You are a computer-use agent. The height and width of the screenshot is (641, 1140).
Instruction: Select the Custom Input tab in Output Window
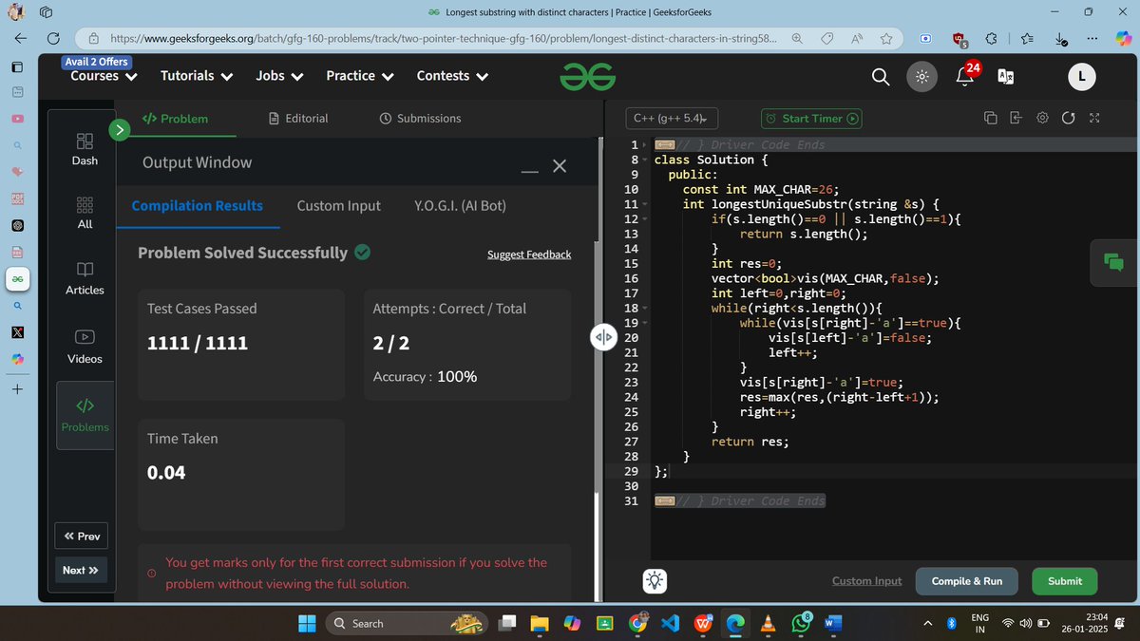click(338, 206)
